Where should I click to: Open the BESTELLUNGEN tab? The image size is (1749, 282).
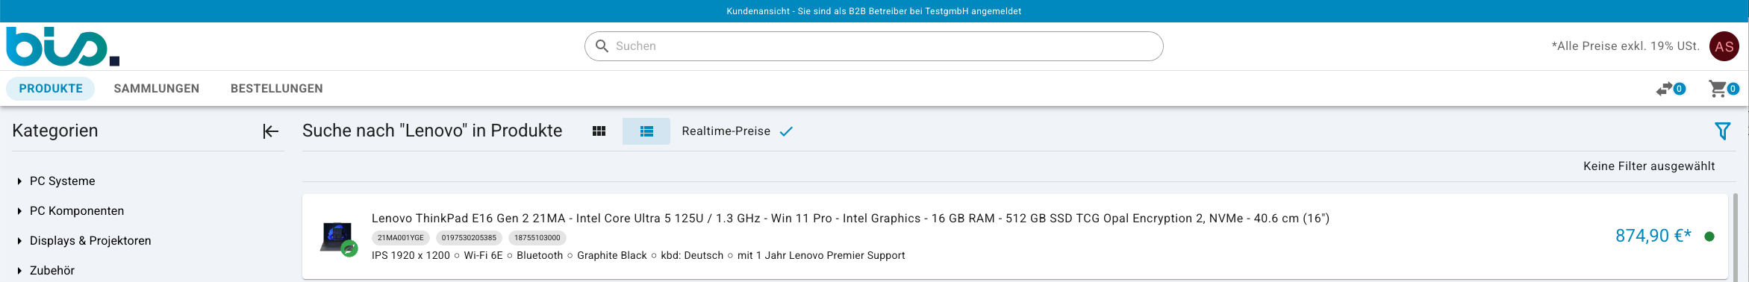[277, 89]
